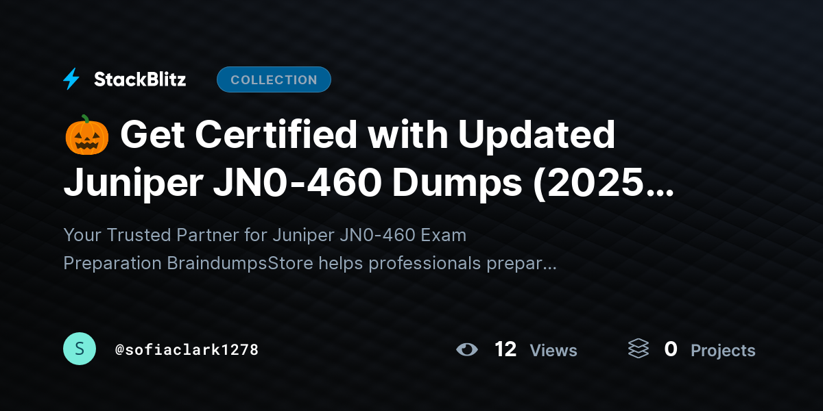Screen dimensions: 823x411
Task: Expand the truncated description ellipsis after 'prepar'
Action: [549, 267]
